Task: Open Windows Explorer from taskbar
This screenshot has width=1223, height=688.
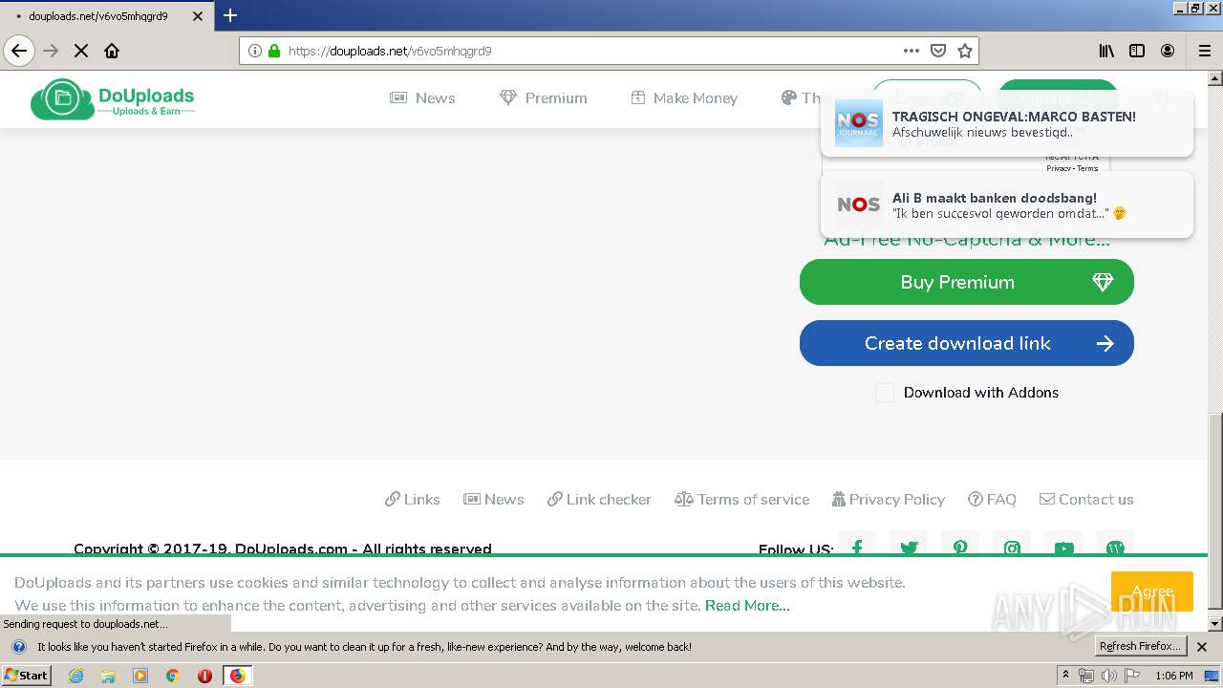Action: [x=108, y=676]
